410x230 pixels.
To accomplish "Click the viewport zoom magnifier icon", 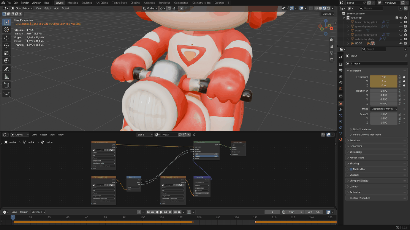I will click(332, 40).
